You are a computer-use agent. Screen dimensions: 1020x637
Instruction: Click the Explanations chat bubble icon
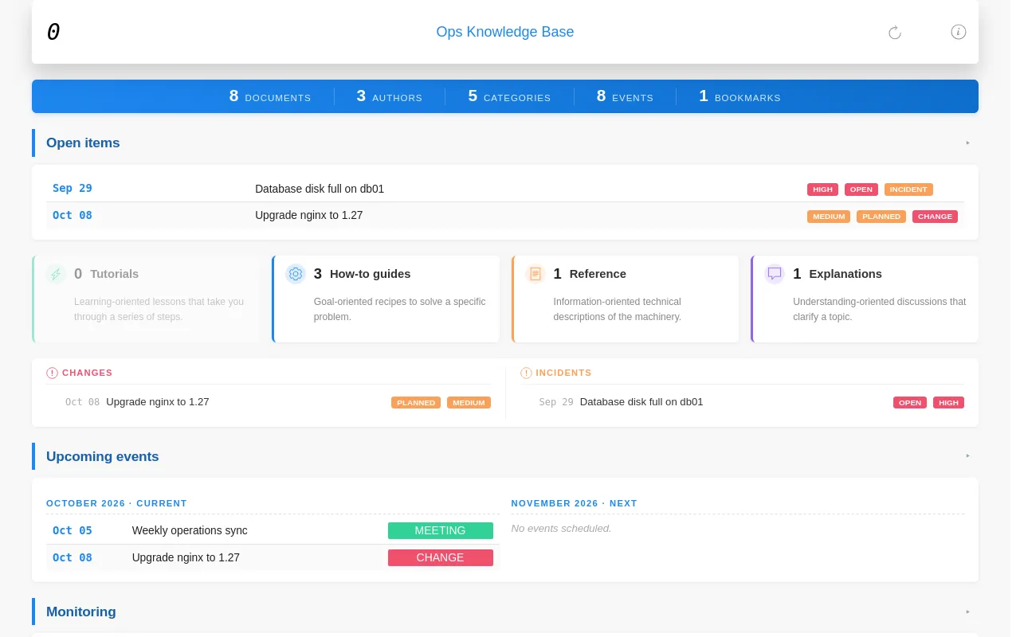tap(775, 274)
